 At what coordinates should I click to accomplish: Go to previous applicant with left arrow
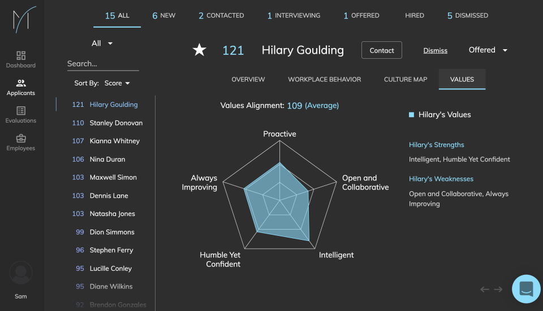pyautogui.click(x=485, y=289)
